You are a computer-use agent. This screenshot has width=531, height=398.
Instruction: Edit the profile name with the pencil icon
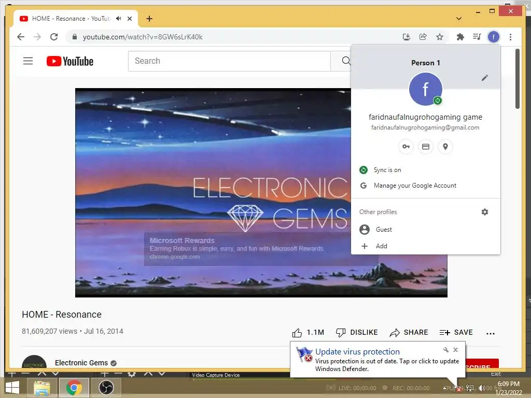point(485,78)
